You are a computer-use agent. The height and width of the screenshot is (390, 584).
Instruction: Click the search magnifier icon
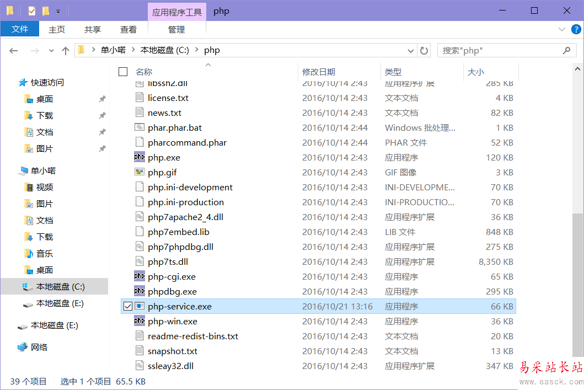pyautogui.click(x=566, y=50)
